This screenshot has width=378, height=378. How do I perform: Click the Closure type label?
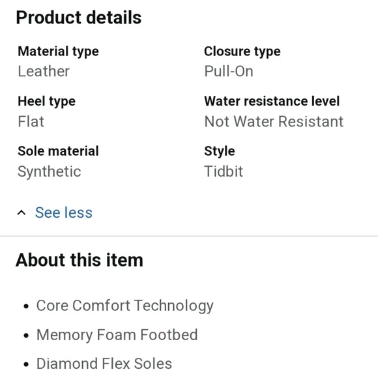pos(242,52)
